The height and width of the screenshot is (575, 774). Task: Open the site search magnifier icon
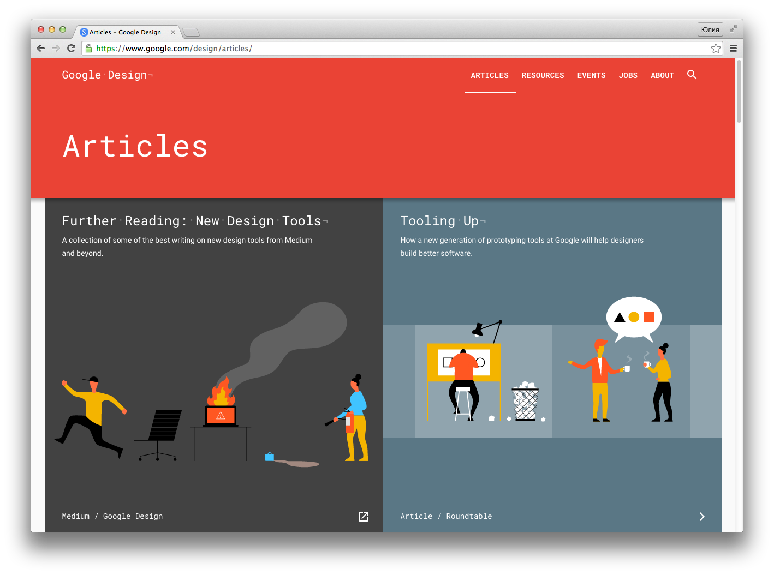click(692, 75)
